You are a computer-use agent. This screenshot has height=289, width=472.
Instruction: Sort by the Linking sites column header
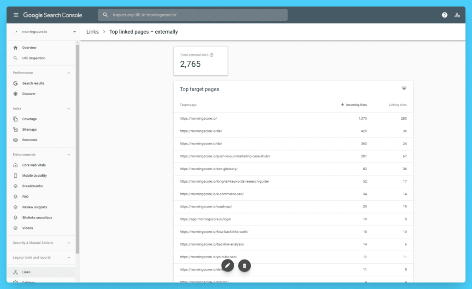tap(397, 105)
